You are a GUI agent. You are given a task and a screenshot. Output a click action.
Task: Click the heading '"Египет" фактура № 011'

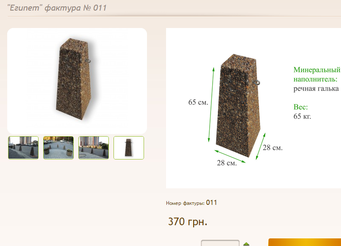coord(57,8)
